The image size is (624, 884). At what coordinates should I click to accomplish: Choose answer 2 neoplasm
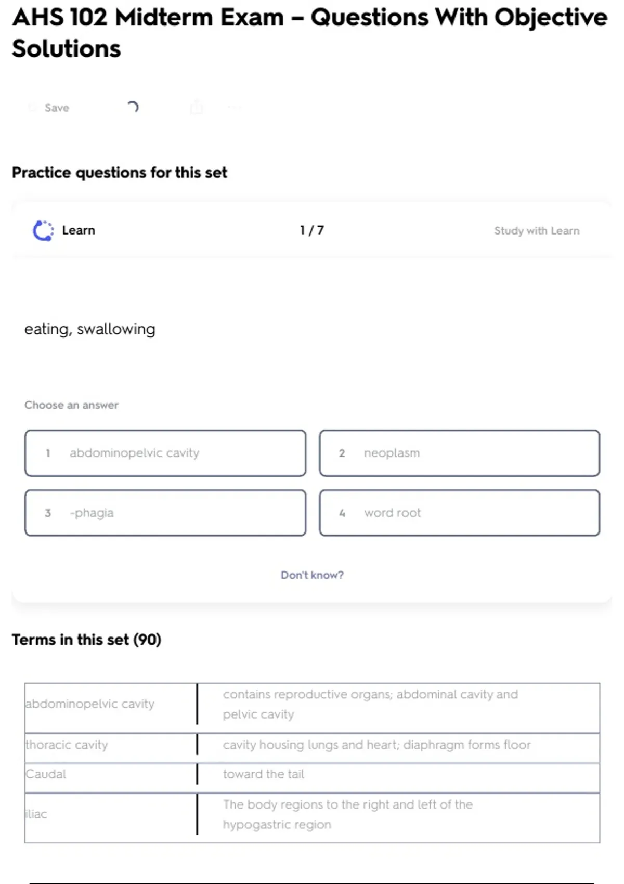459,453
